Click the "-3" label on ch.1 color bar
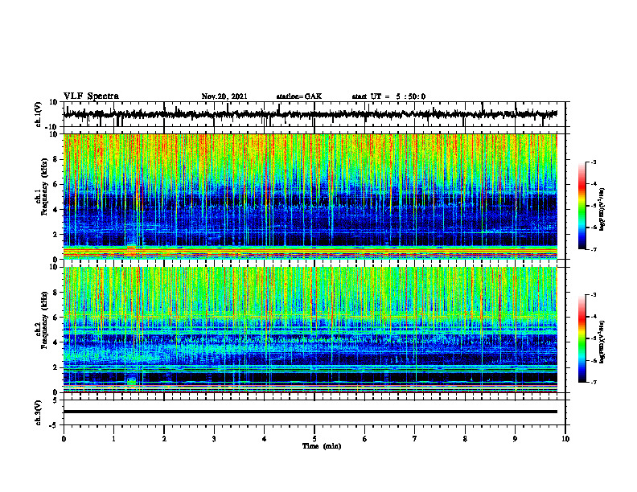 point(594,162)
